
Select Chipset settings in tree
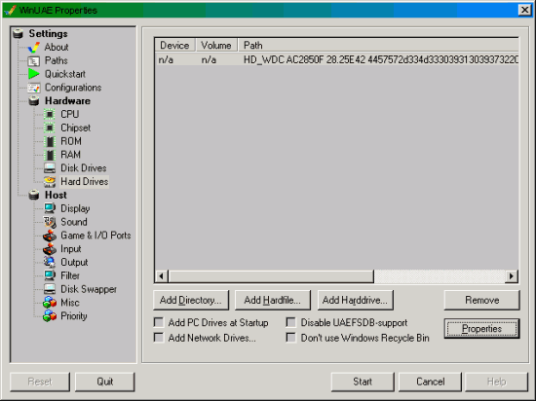76,128
